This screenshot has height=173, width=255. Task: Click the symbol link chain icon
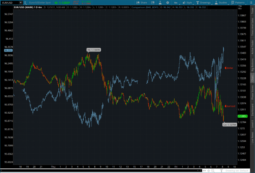point(25,2)
